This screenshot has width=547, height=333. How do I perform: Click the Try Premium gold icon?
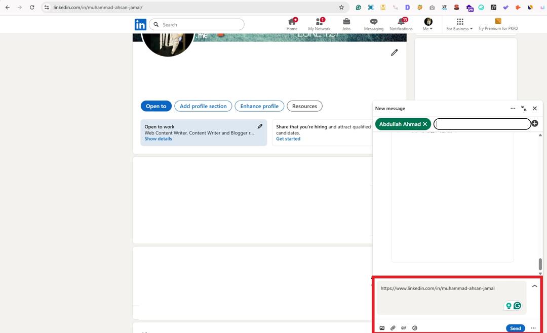pos(498,21)
